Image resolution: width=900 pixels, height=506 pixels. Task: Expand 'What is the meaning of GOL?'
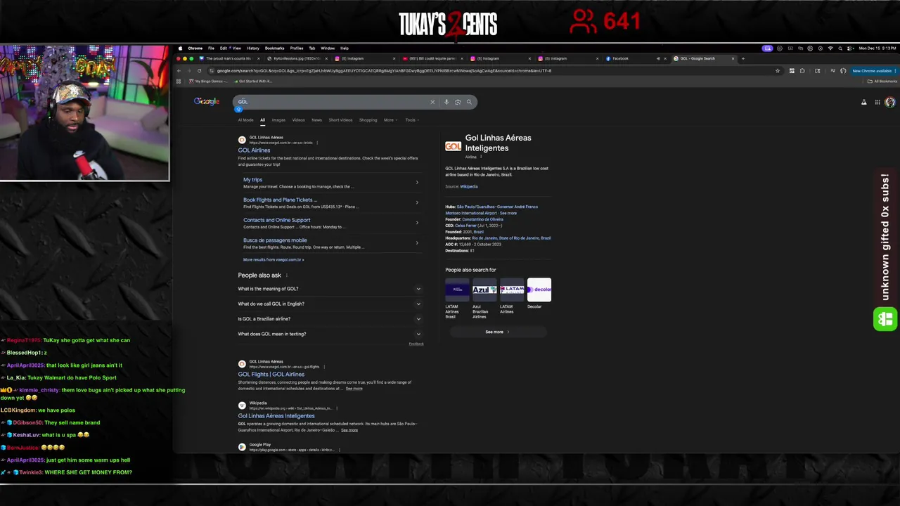[x=329, y=289]
